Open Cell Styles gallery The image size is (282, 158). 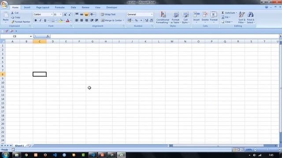pos(186,18)
